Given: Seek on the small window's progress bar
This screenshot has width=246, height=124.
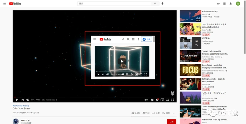Looking at the screenshot, I should pyautogui.click(x=122, y=72).
